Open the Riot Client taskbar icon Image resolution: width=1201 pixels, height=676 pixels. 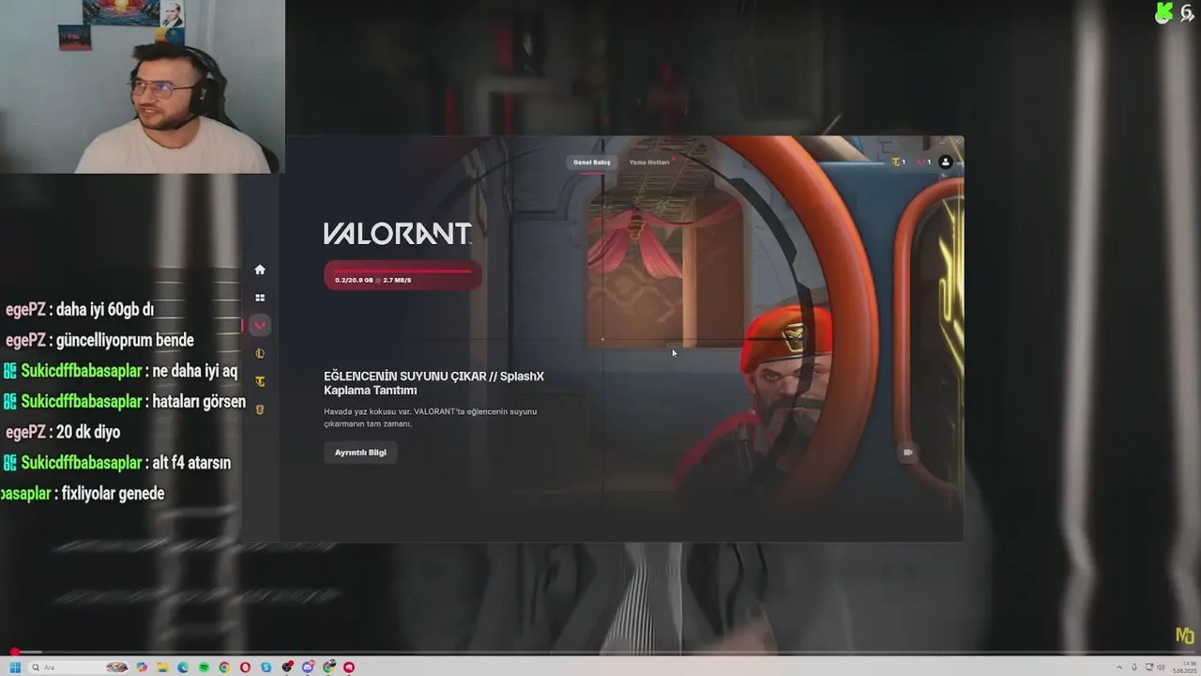click(x=349, y=668)
